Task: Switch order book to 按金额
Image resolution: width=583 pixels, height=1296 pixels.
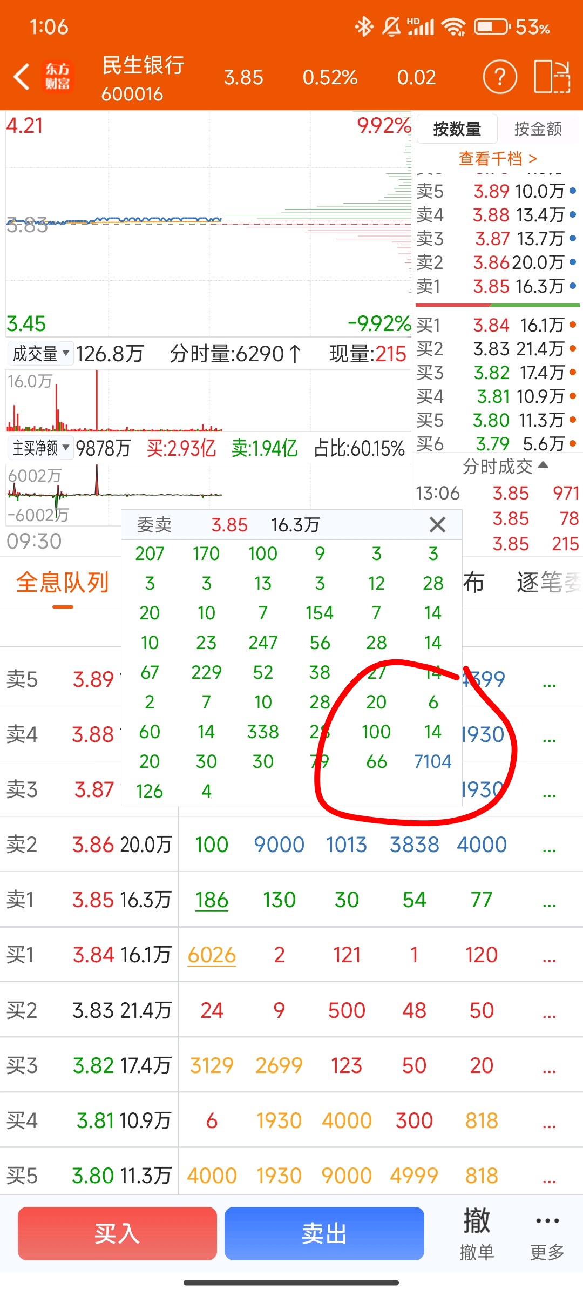Action: [x=538, y=129]
